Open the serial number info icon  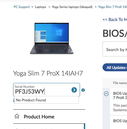click(x=83, y=90)
